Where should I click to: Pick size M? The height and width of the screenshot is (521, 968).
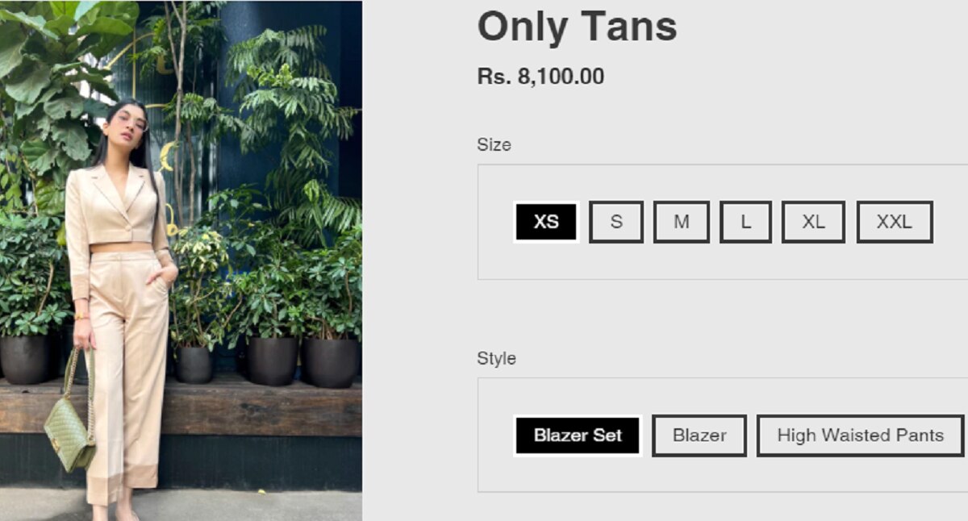(682, 222)
